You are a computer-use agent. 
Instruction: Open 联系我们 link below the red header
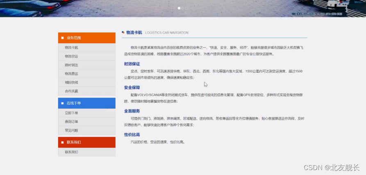coord(87,152)
